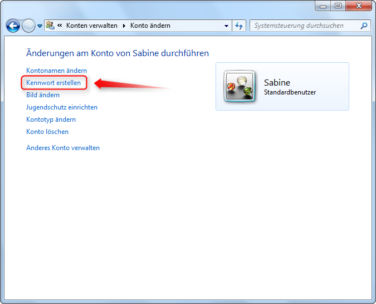Open the address bar history dropdown
Image resolution: width=376 pixels, height=304 pixels.
(226, 26)
